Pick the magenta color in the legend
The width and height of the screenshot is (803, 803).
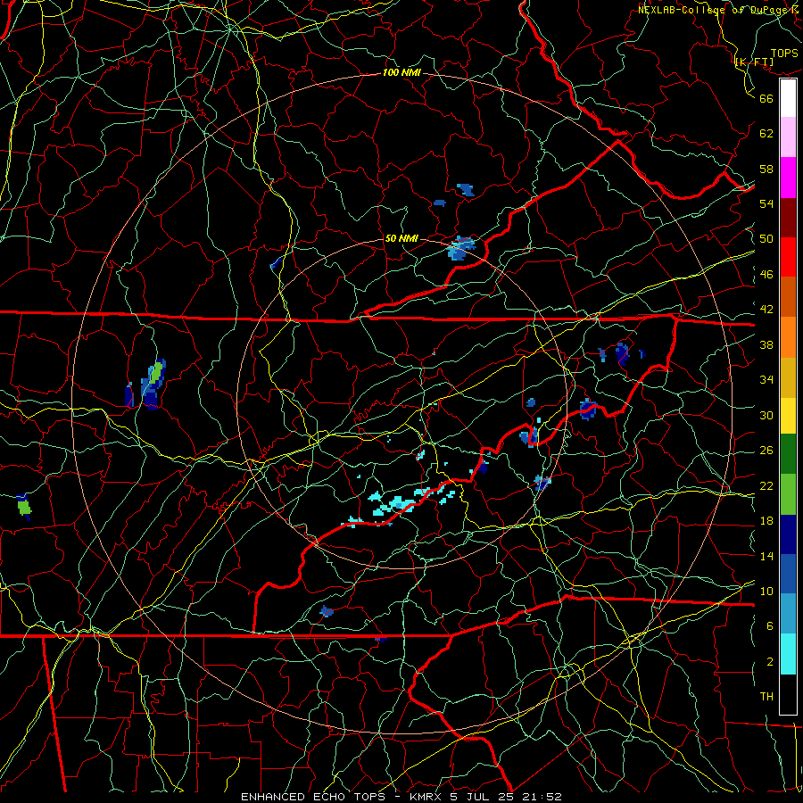pyautogui.click(x=788, y=178)
